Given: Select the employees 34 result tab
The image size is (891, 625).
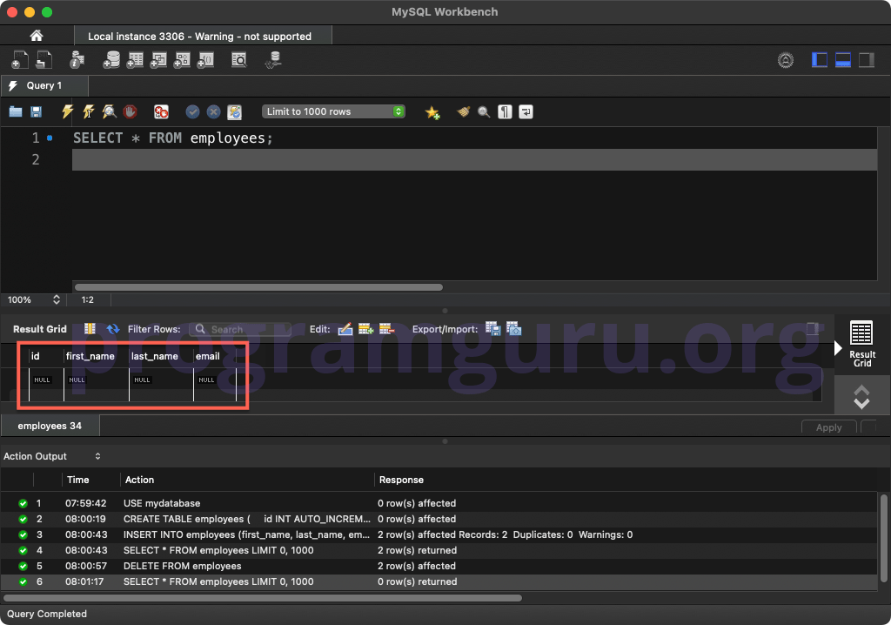Looking at the screenshot, I should point(50,426).
